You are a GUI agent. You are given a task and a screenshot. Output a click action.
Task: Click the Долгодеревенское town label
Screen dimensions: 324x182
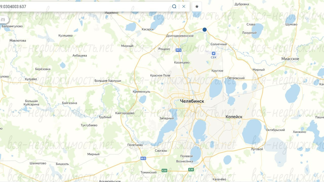click(180, 36)
